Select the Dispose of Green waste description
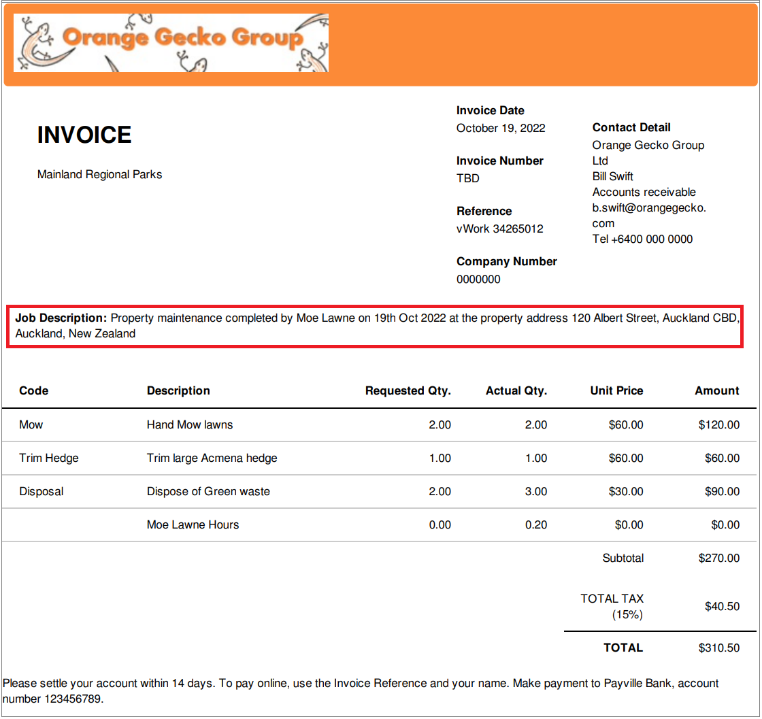The height and width of the screenshot is (719, 762). click(206, 491)
